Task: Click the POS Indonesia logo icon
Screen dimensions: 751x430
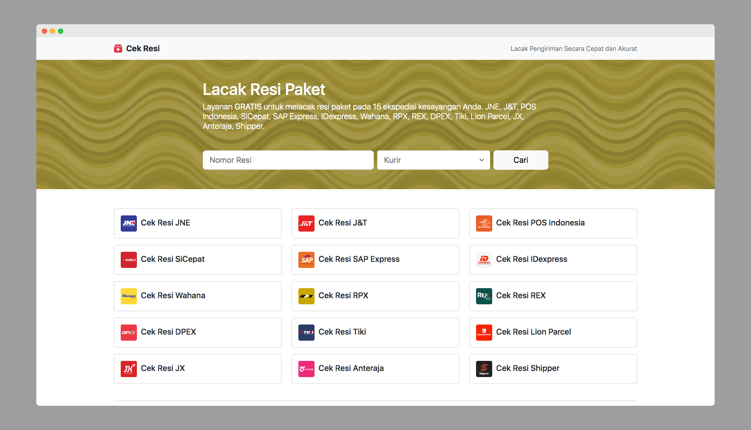Action: [x=484, y=223]
